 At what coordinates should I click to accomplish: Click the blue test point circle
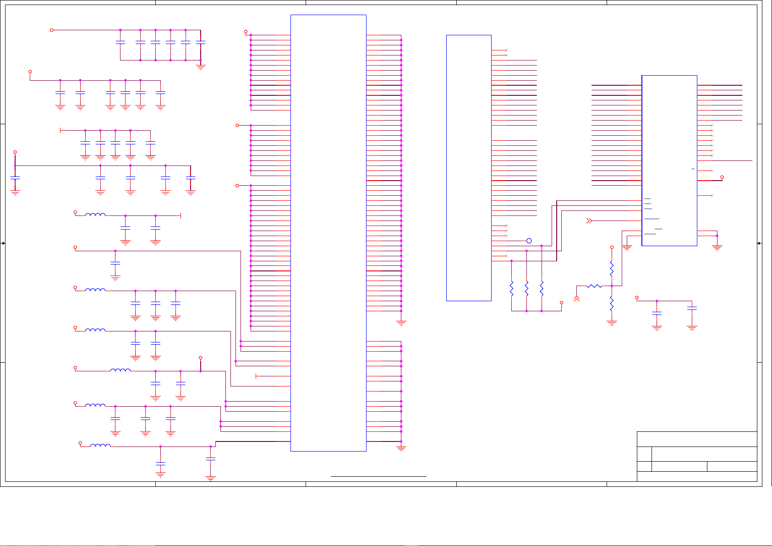tap(529, 241)
